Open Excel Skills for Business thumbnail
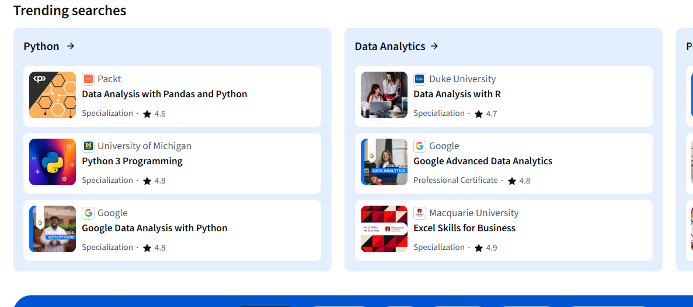Image resolution: width=693 pixels, height=307 pixels. click(x=384, y=229)
